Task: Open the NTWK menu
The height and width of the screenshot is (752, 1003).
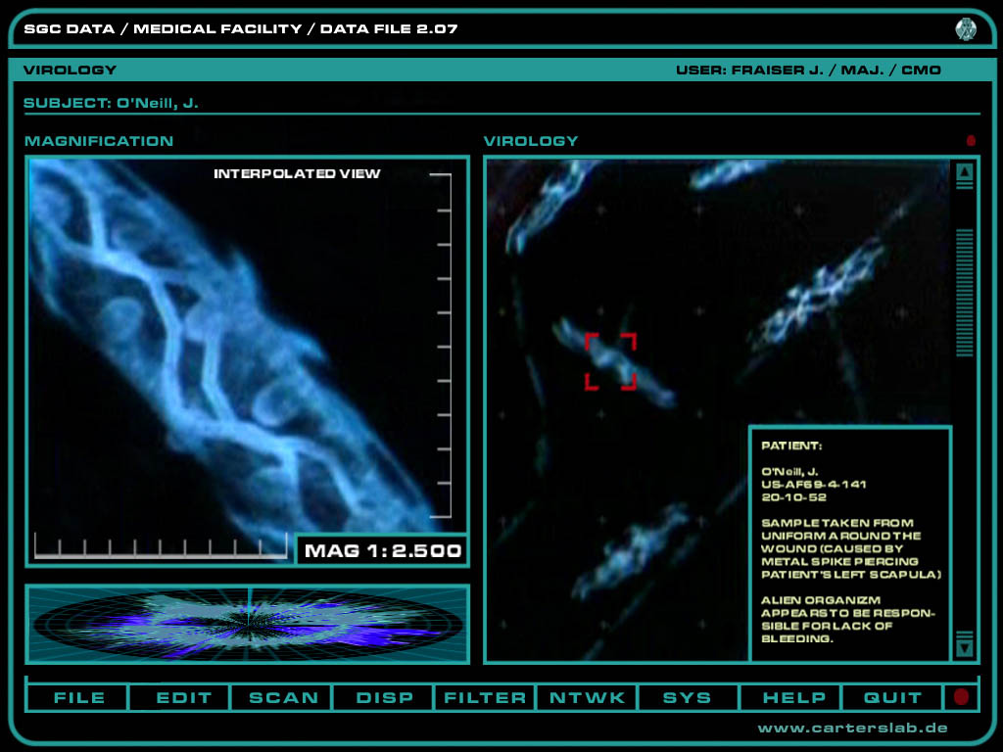Action: click(x=587, y=697)
